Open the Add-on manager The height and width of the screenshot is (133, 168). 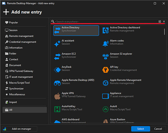pyautogui.click(x=20, y=129)
